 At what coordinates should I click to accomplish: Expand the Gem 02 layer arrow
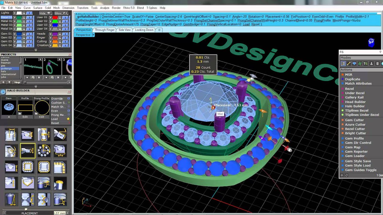[x=15, y=38]
